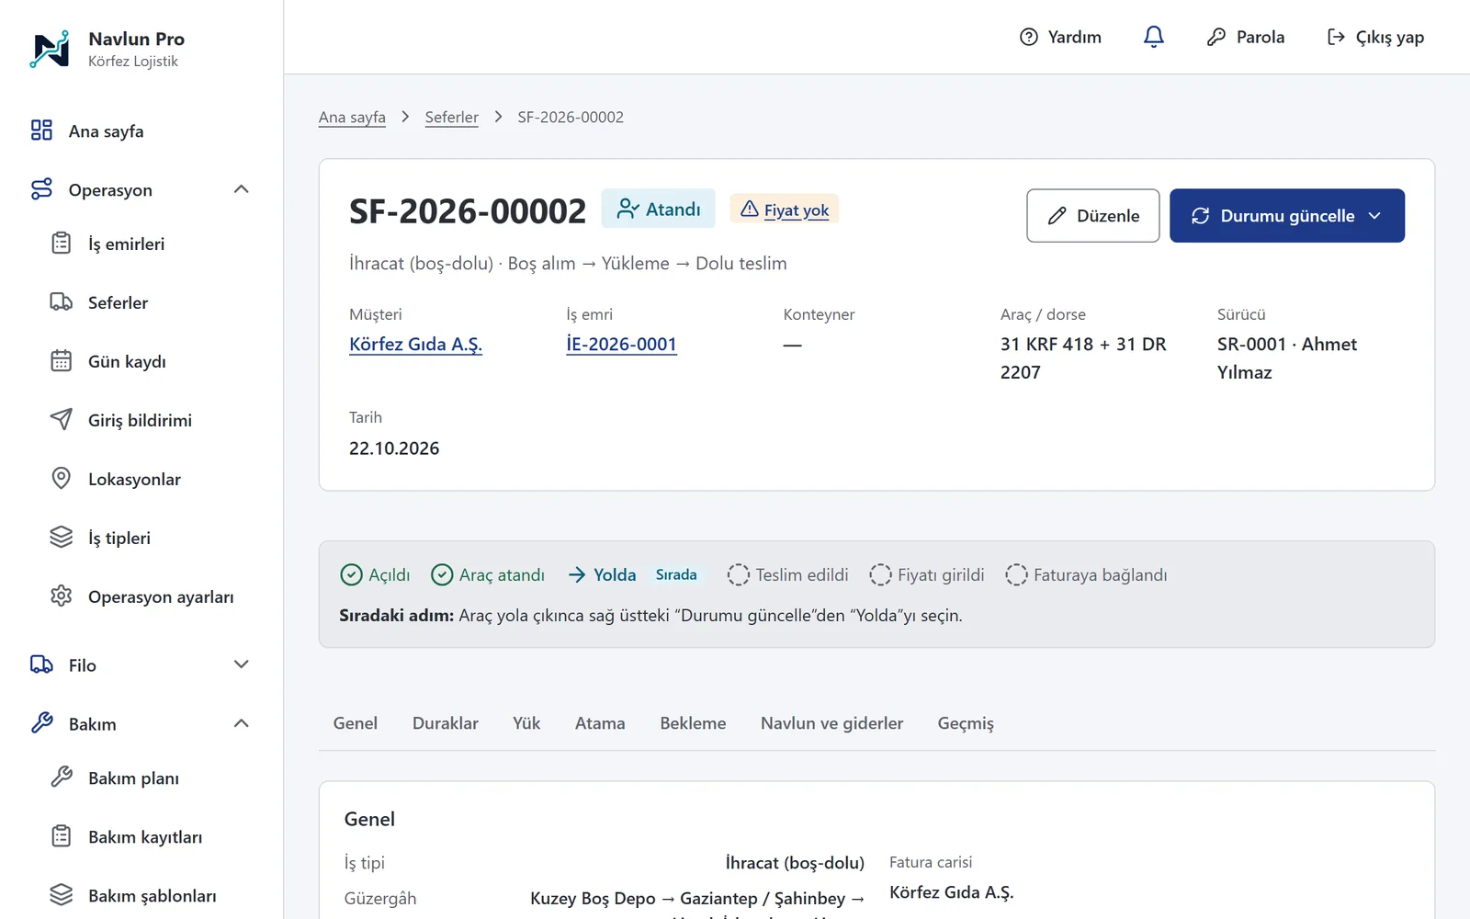
Task: Click the date value 22.10.2026
Action: [394, 448]
